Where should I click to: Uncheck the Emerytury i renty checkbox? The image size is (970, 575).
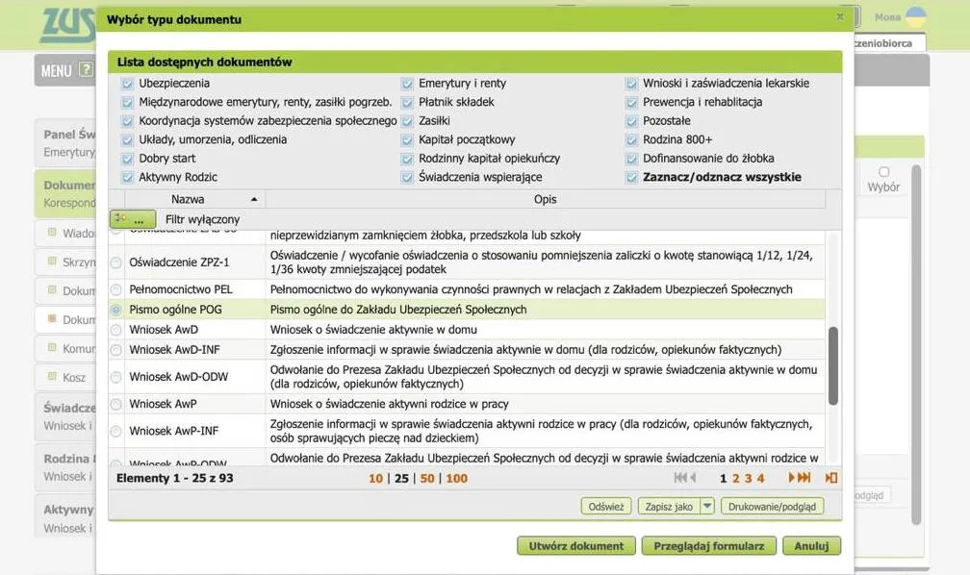[407, 84]
